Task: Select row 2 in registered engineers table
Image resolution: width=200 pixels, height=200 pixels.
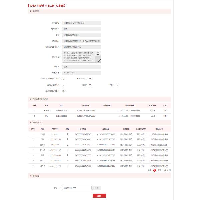Action: (x=100, y=116)
